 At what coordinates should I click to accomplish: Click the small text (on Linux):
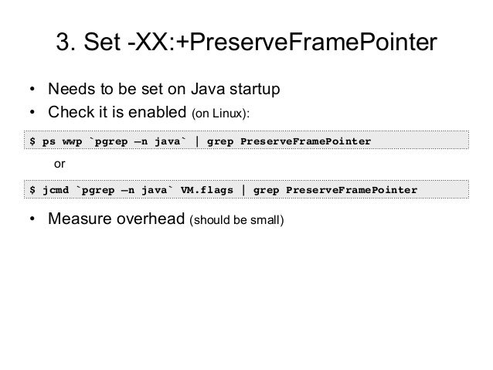pyautogui.click(x=221, y=114)
